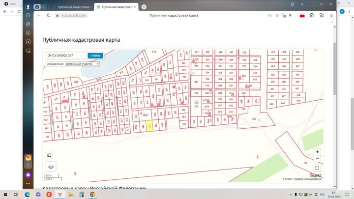The image size is (354, 199).
Task: Launch Alice assistant in sidebar
Action: (x=28, y=175)
